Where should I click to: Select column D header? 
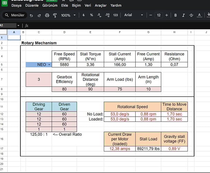pyautogui.click(x=64, y=32)
